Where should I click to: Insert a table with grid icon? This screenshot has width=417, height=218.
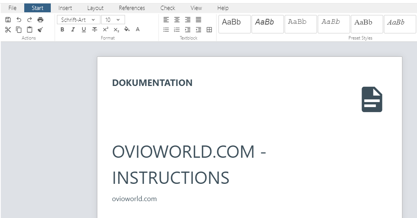209,30
